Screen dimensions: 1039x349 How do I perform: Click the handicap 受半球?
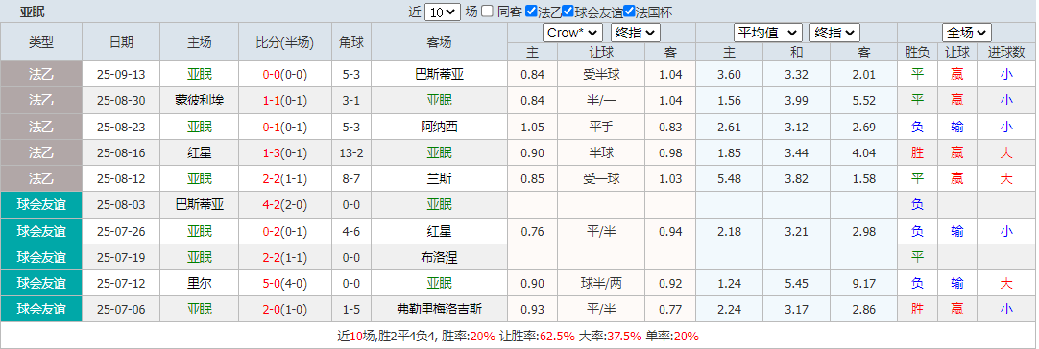[601, 75]
